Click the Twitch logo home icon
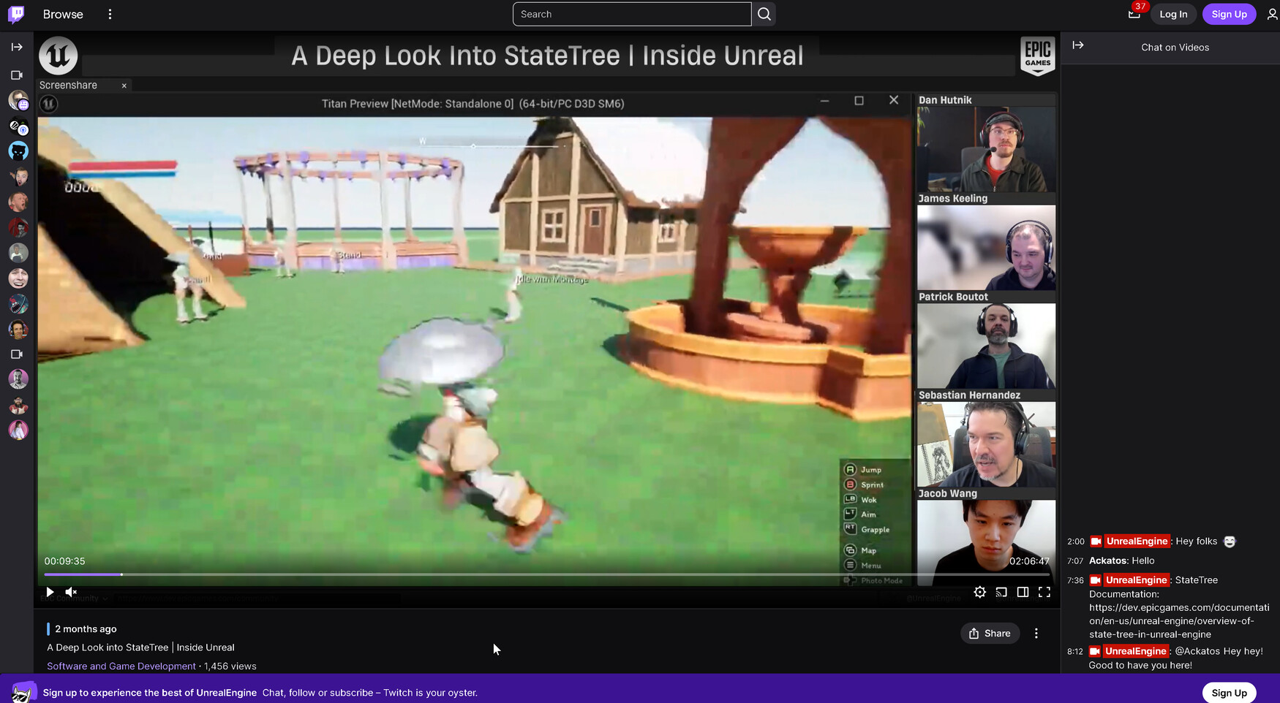This screenshot has width=1280, height=703. (16, 14)
